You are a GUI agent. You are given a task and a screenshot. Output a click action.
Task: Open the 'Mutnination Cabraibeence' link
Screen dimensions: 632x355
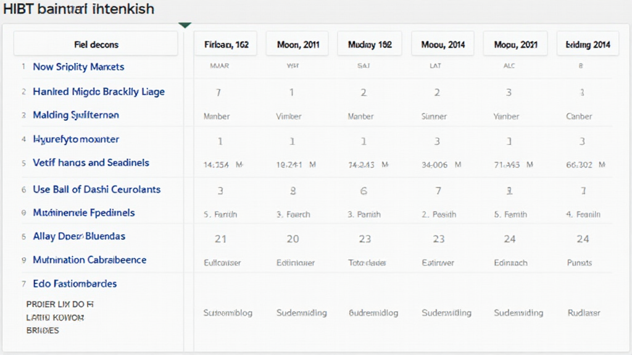[89, 259]
